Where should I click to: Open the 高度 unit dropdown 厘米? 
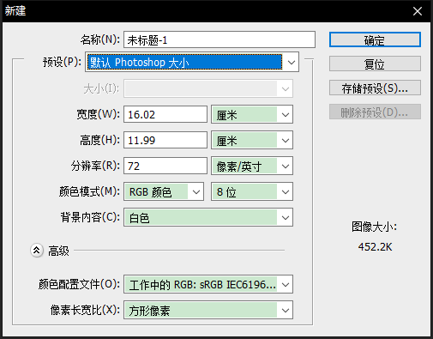point(252,140)
